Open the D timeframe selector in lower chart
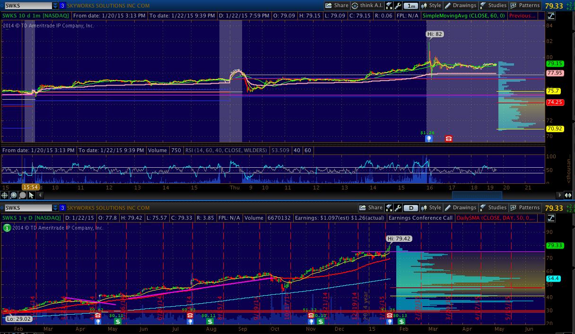 411,207
